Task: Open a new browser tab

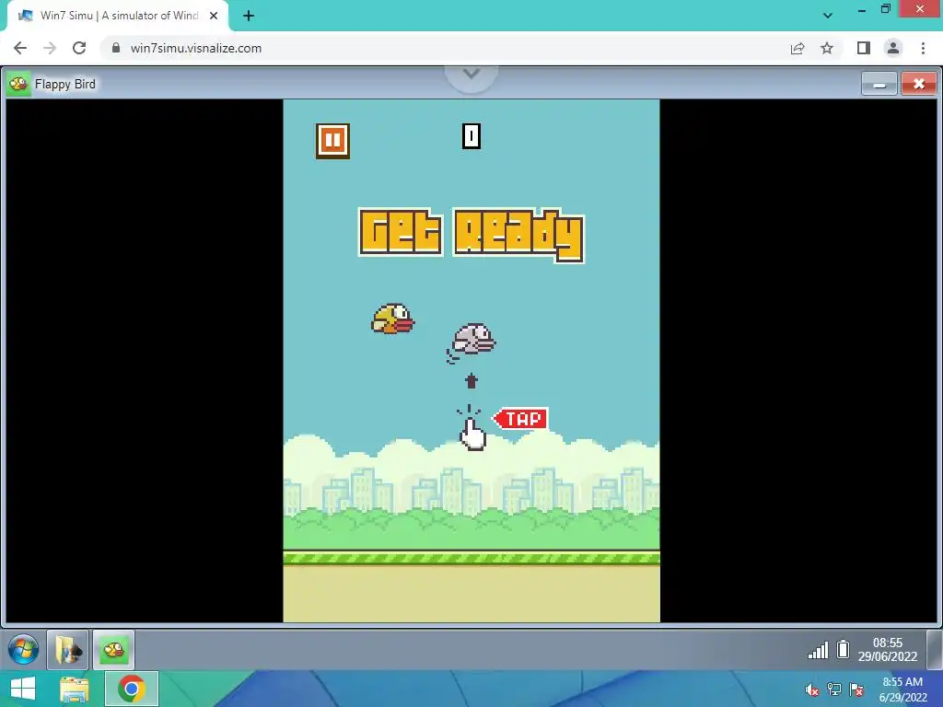Action: tap(249, 16)
